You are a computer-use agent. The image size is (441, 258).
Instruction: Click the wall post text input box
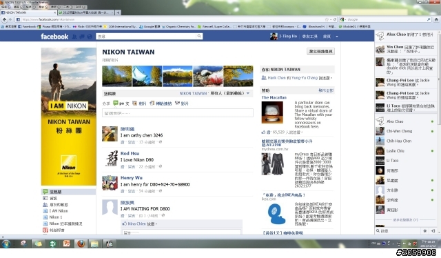pyautogui.click(x=178, y=113)
